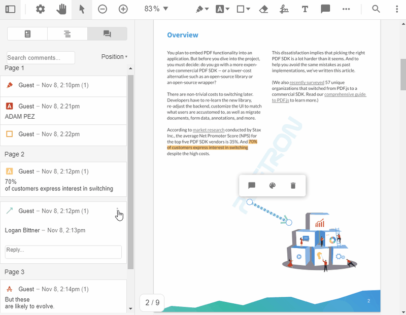Zoom in with the plus button
Screen dimensions: 406x315
(123, 9)
